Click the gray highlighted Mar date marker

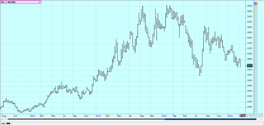pyautogui.click(x=243, y=115)
